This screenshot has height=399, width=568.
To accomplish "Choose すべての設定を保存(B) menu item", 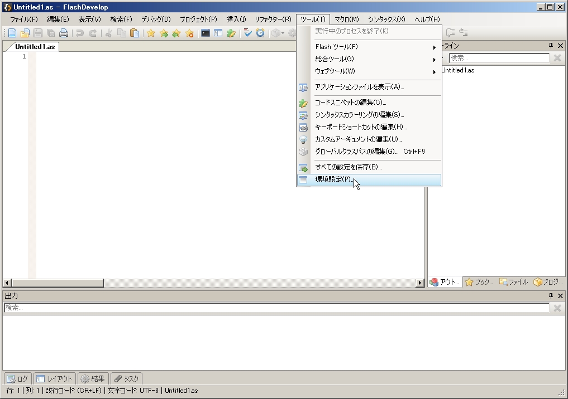I will tap(369, 167).
